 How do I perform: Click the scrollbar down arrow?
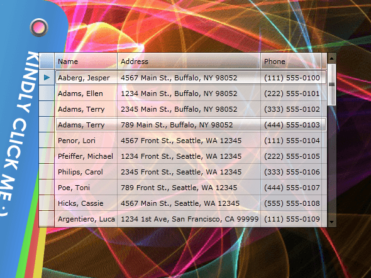[x=331, y=222]
